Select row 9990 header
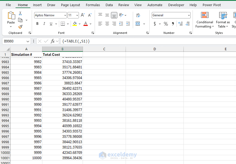 pyautogui.click(x=5, y=99)
